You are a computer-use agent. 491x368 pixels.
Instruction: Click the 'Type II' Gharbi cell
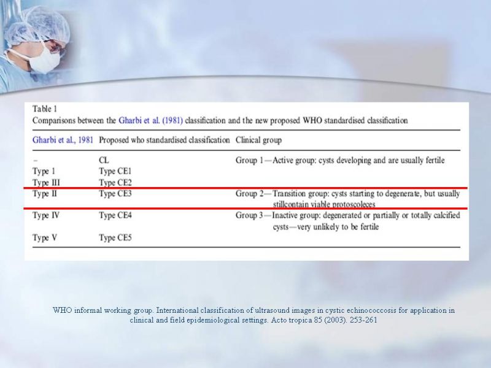coord(45,194)
